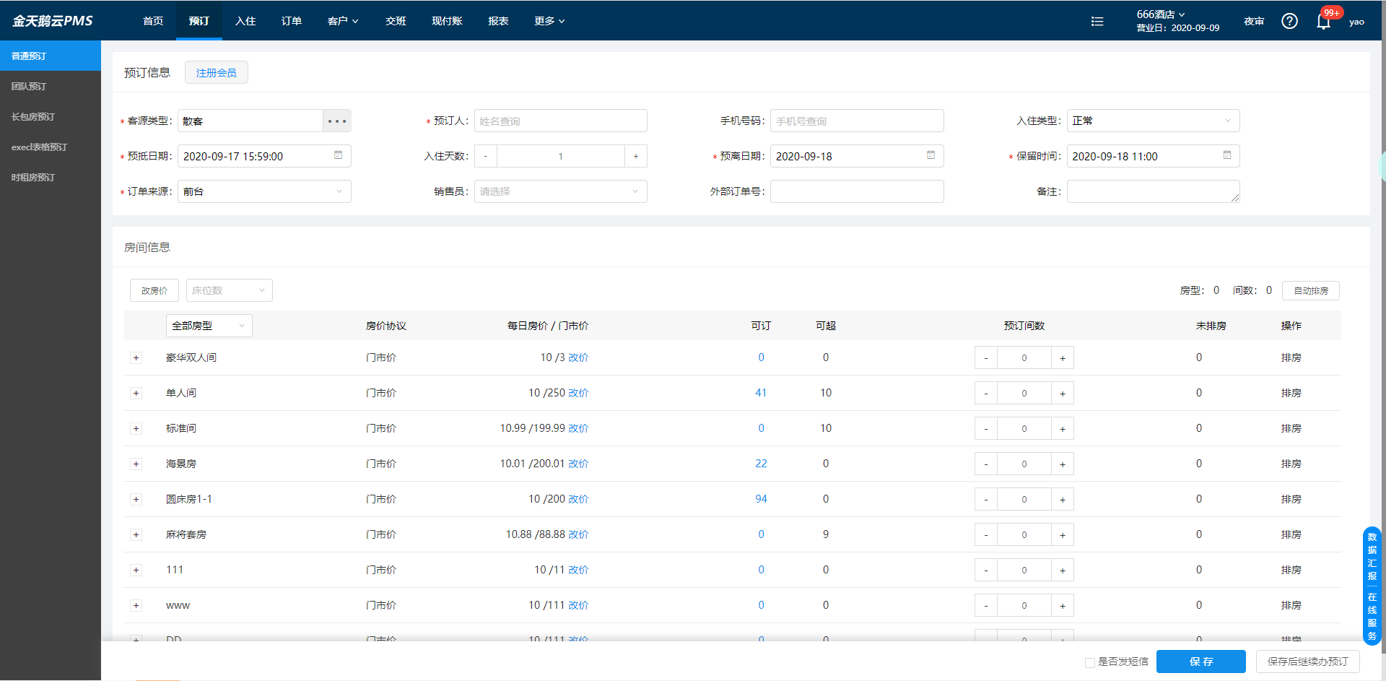
Task: Focus the 手机号码 search field
Action: pos(857,121)
